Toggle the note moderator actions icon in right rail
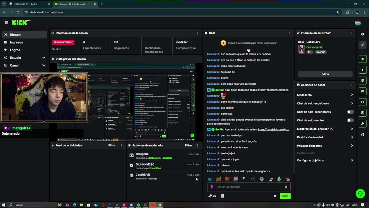369x208 pixels. point(363,80)
